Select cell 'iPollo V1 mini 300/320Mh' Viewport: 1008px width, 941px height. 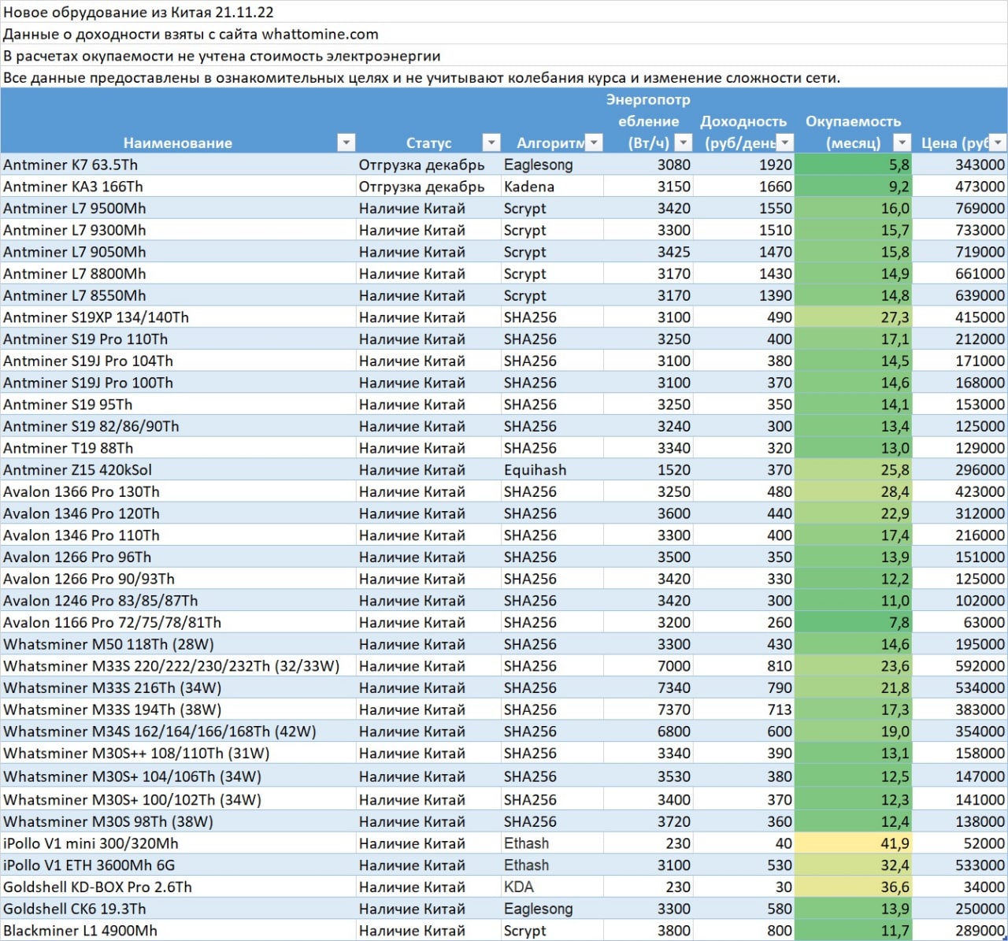click(178, 843)
